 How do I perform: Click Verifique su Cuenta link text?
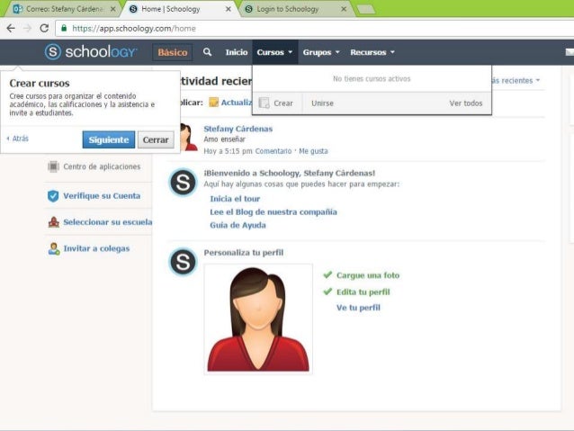[x=102, y=196]
